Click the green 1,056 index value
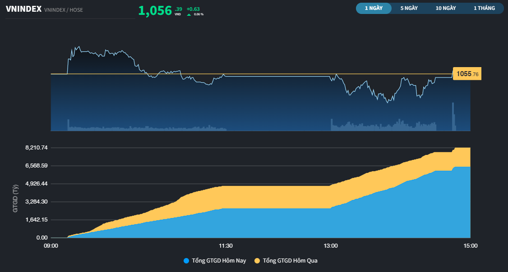Image resolution: width=508 pixels, height=272 pixels. 155,11
